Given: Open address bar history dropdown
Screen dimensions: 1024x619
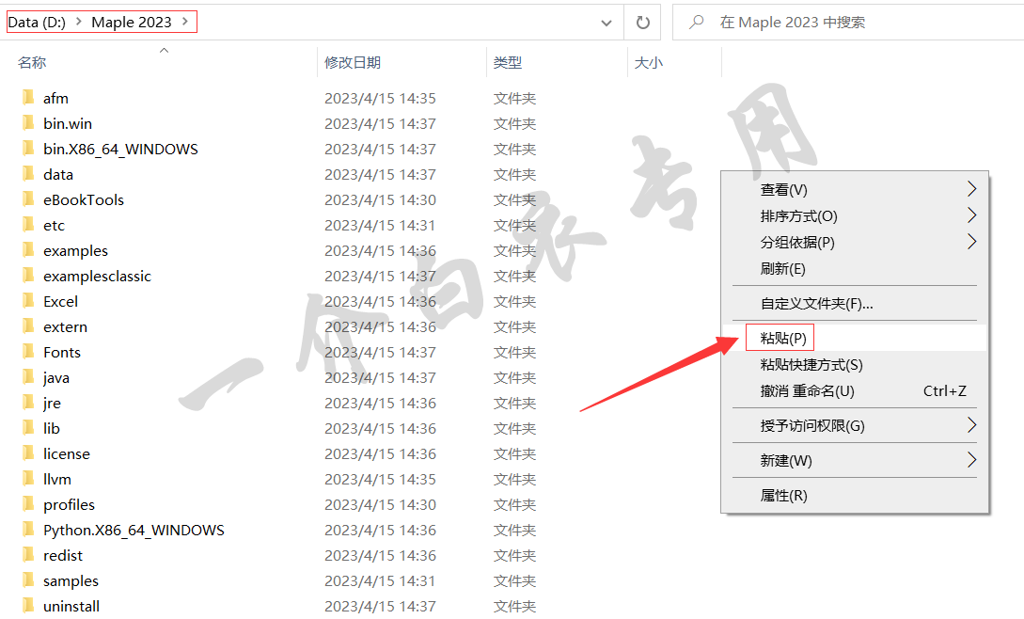Looking at the screenshot, I should point(607,23).
